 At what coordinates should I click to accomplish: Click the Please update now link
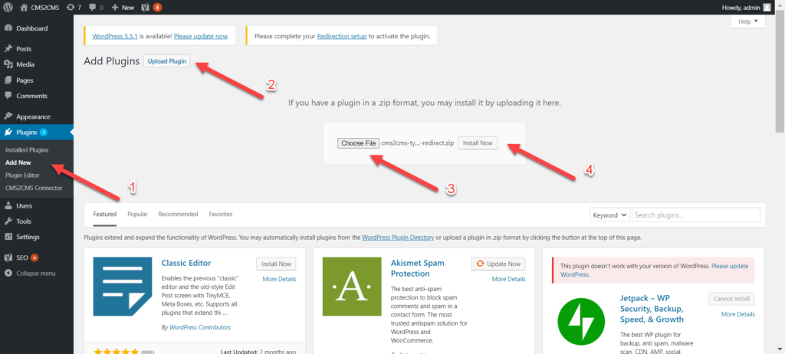pos(201,36)
